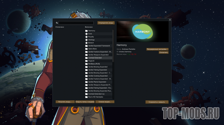Focus the mod search text field
Viewport: 224px width, 125px height.
[76, 23]
